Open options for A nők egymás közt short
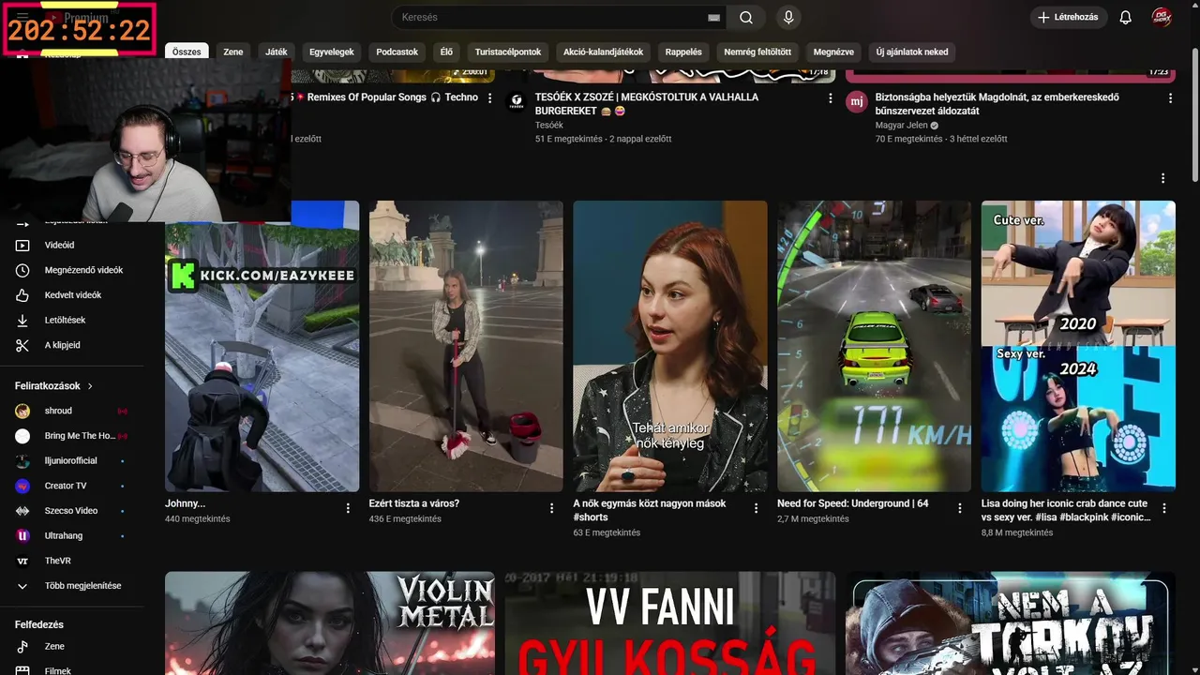The height and width of the screenshot is (675, 1200). [756, 508]
